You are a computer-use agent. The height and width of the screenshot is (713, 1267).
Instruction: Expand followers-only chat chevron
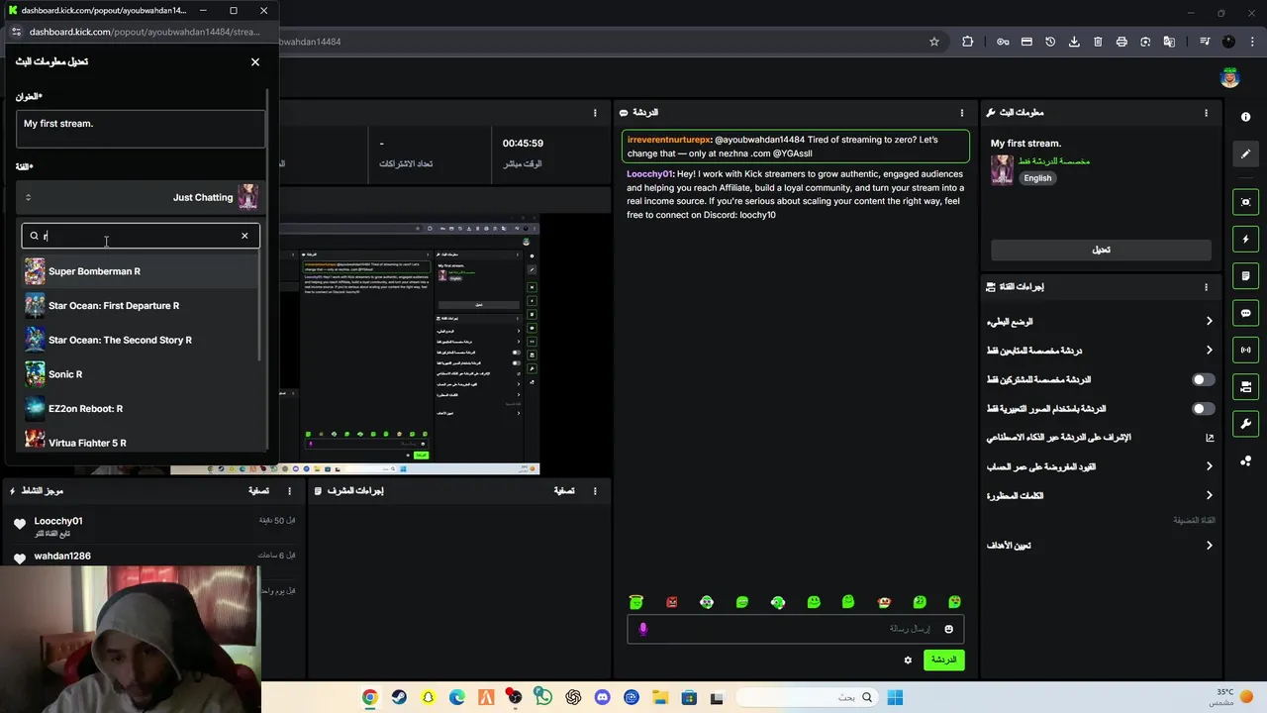tap(1209, 351)
